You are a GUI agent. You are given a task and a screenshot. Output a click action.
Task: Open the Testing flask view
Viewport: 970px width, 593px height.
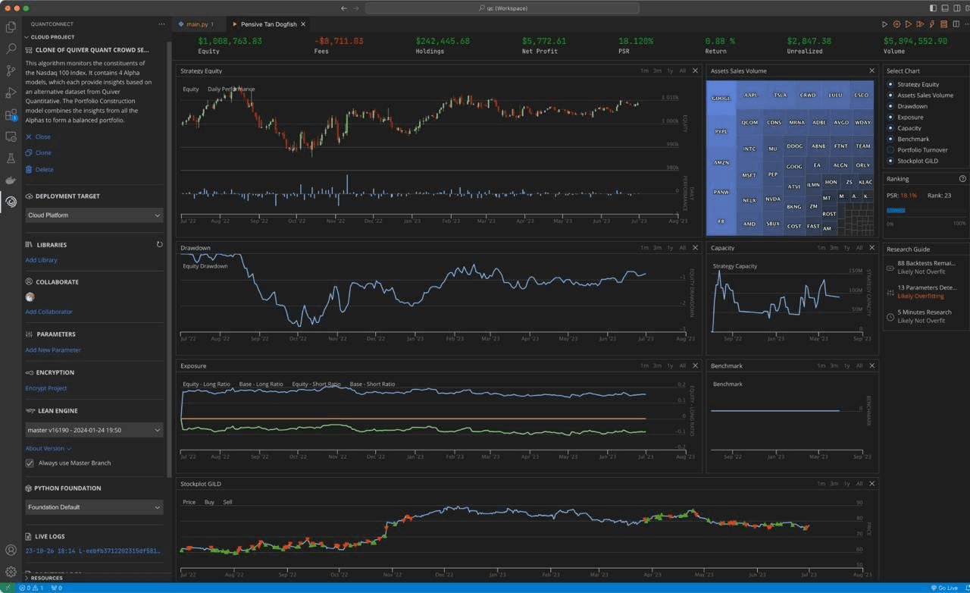(11, 158)
